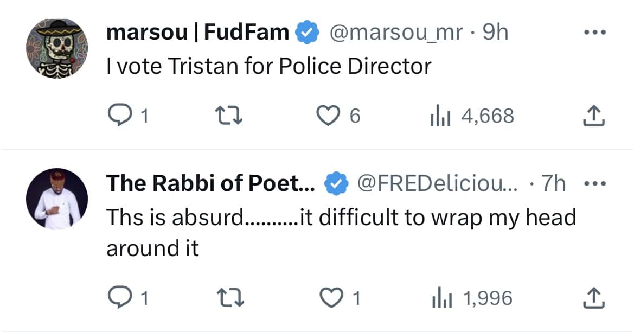Open the "I vote Tristan" tweet text

(x=268, y=66)
